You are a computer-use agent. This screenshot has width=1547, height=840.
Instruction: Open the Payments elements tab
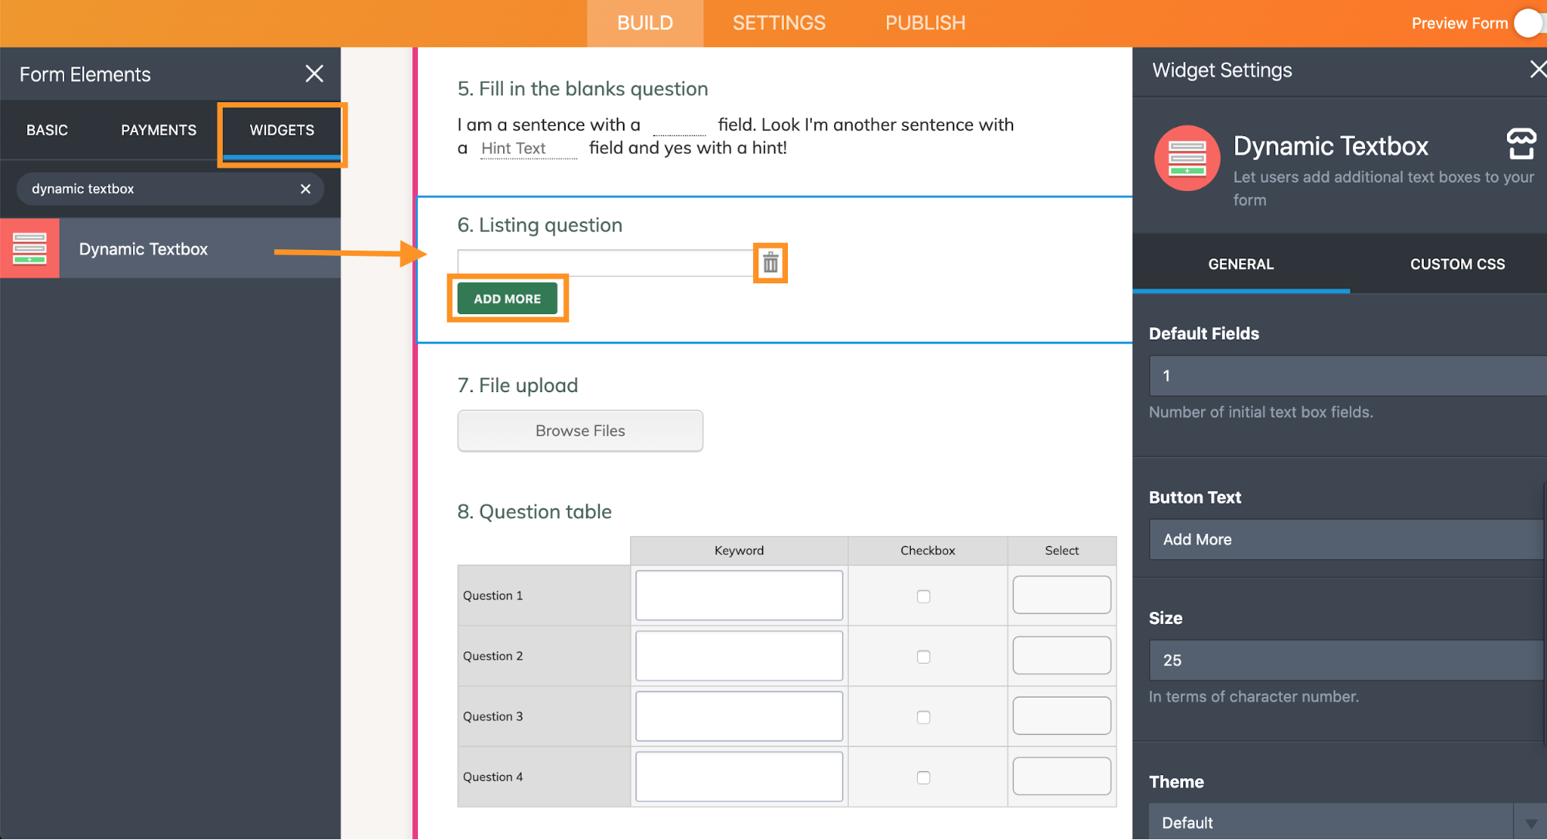coord(159,130)
